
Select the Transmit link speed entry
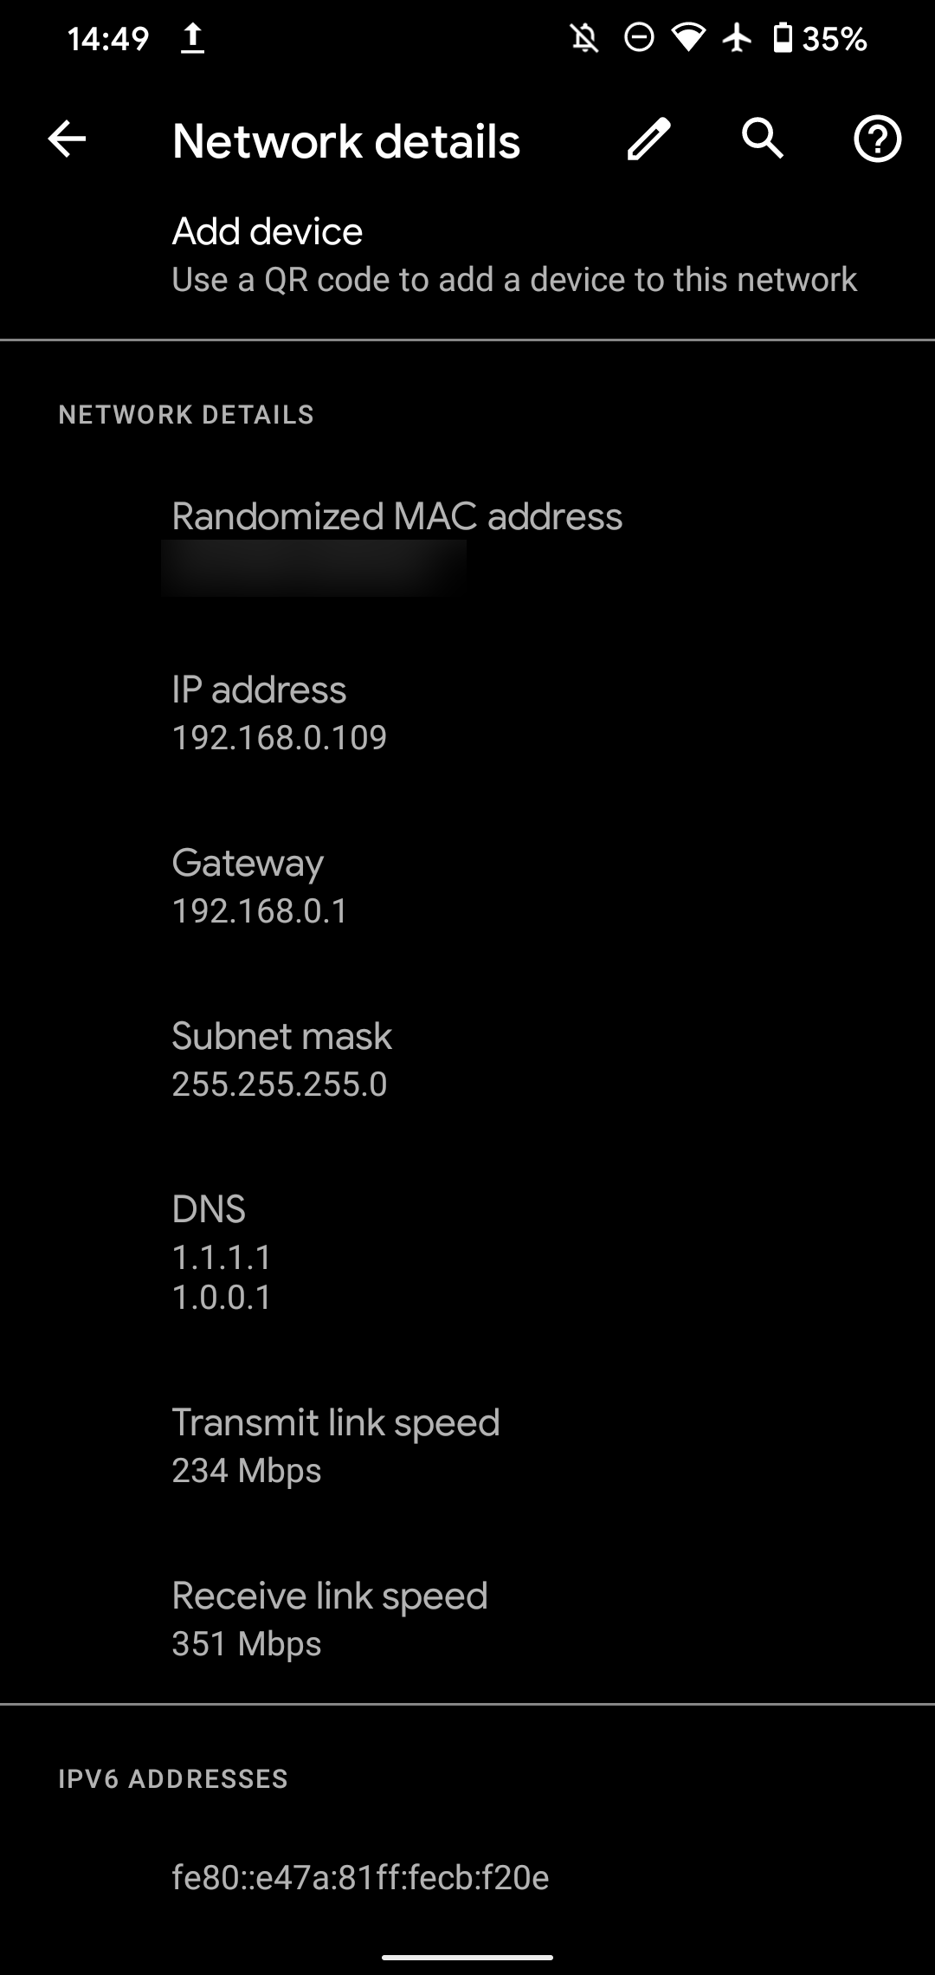[467, 1445]
